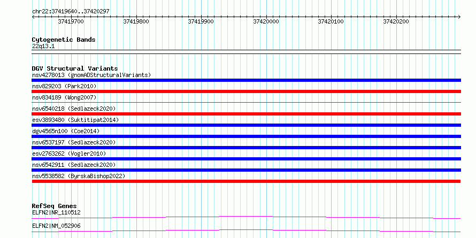
Task: Select the red bar under nsv5538582
Action: 246,181
